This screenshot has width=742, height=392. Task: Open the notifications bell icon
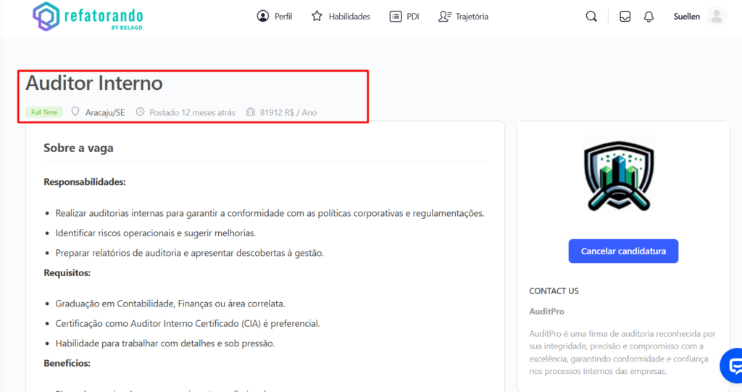tap(649, 17)
